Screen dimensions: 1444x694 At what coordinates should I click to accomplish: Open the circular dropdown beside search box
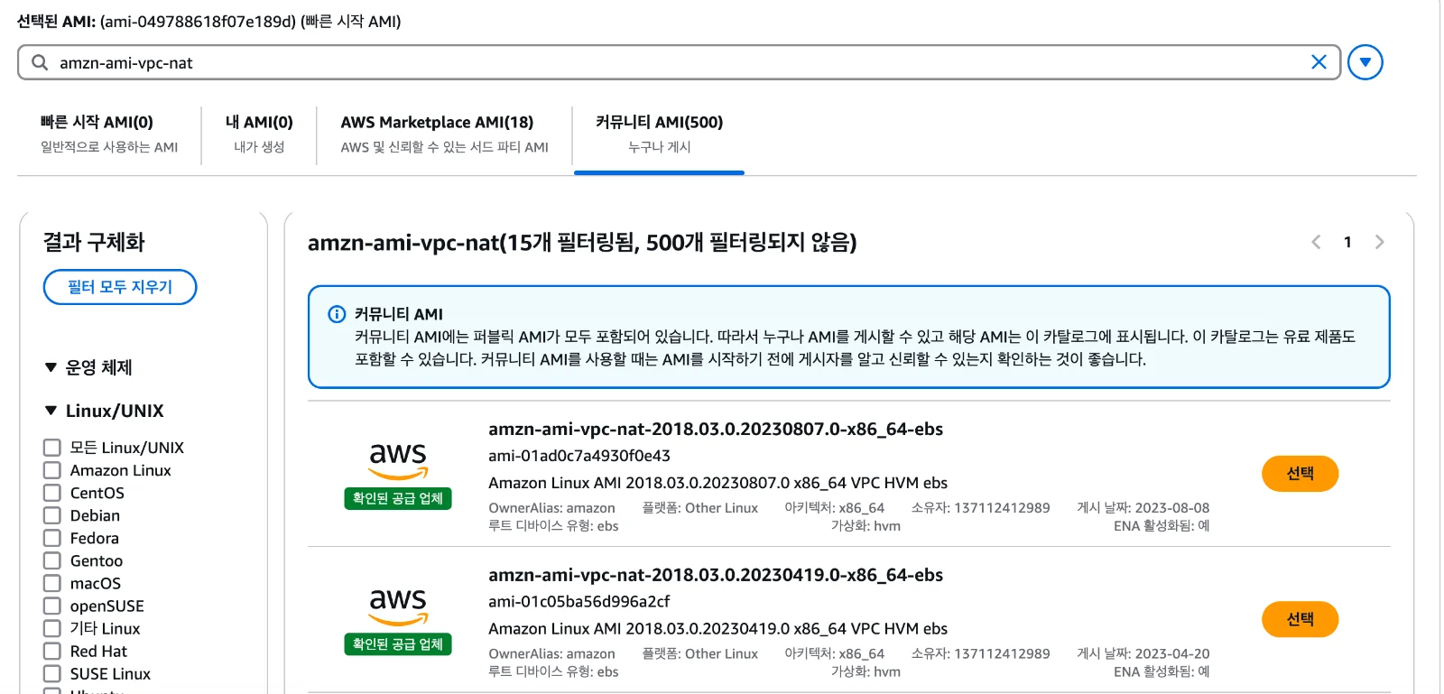coord(1365,62)
